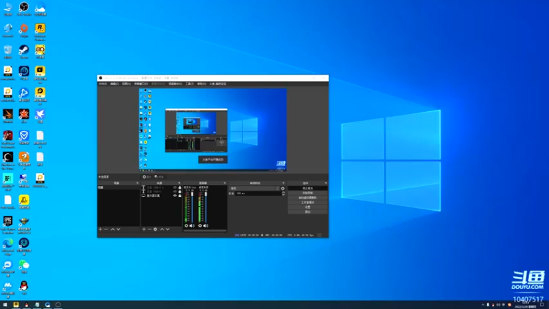Viewport: 549px width, 309px height.
Task: Open Desktop Audio settings gear
Action: coord(200,226)
